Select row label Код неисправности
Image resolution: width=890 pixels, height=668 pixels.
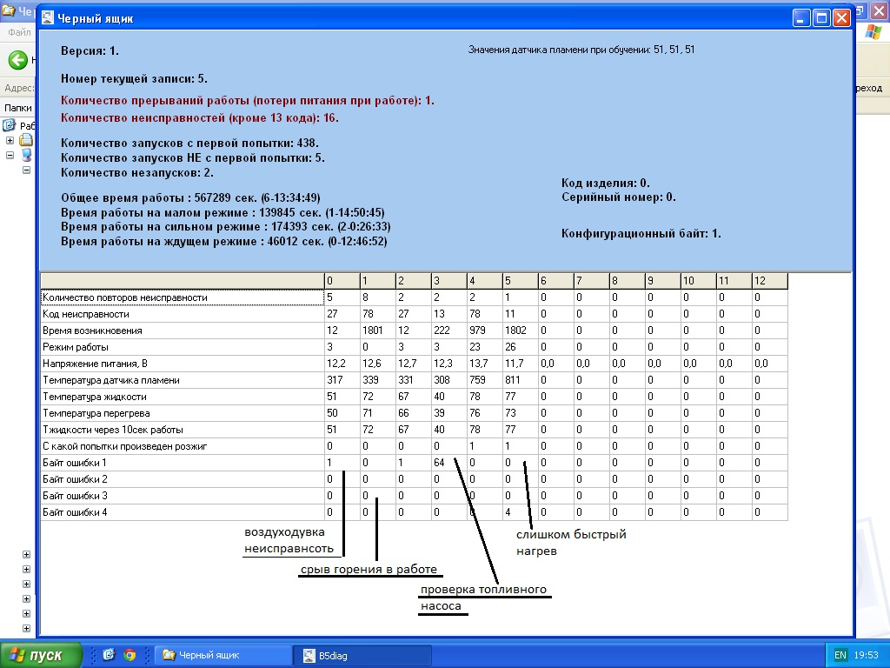(x=183, y=314)
